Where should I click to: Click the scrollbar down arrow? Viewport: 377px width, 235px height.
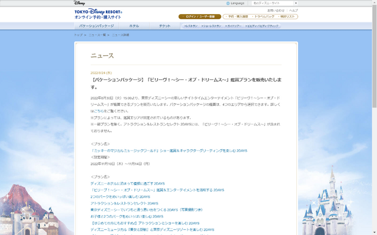tap(375, 233)
